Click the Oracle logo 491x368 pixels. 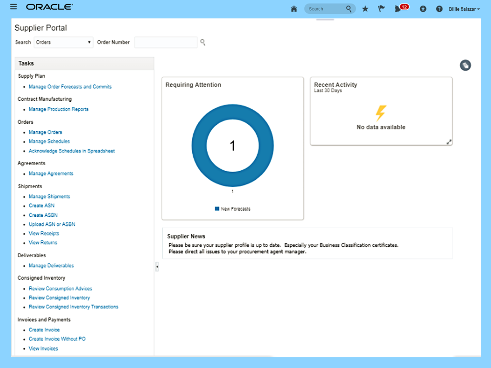pyautogui.click(x=50, y=7)
